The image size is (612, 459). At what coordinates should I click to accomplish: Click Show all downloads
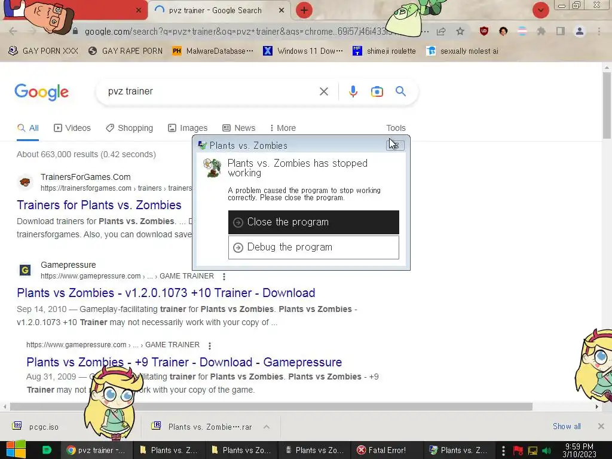pyautogui.click(x=567, y=426)
